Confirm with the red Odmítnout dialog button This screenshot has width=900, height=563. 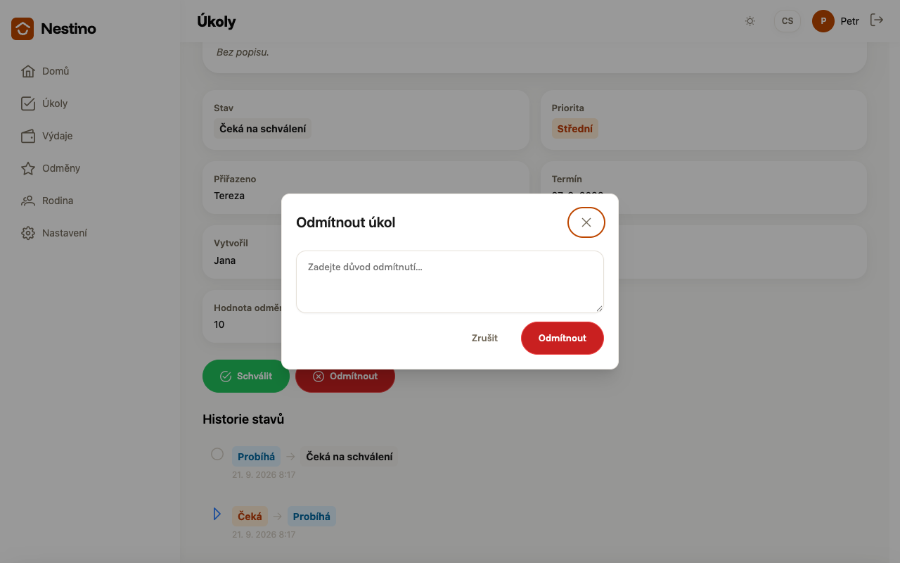pyautogui.click(x=562, y=339)
